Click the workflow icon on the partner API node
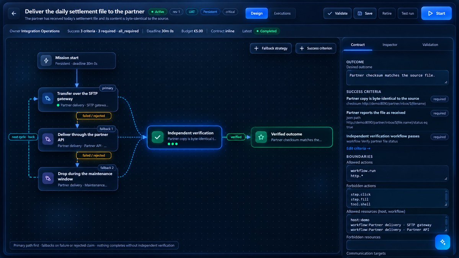Viewport: 459px width, 258px height. [48, 139]
